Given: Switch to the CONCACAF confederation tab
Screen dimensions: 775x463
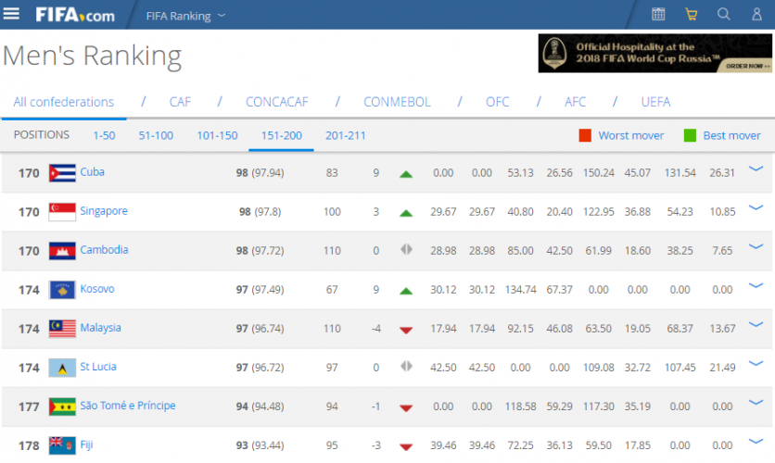Looking at the screenshot, I should coord(277,102).
